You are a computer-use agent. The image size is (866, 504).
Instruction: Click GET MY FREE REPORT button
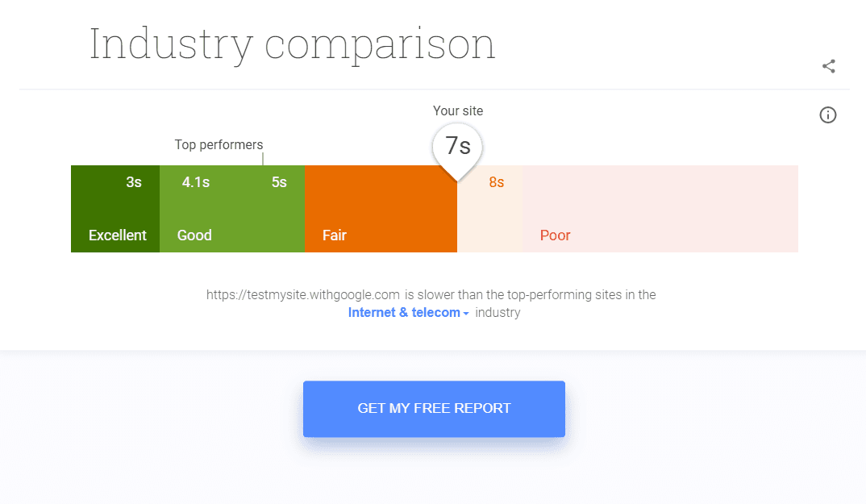(x=434, y=408)
